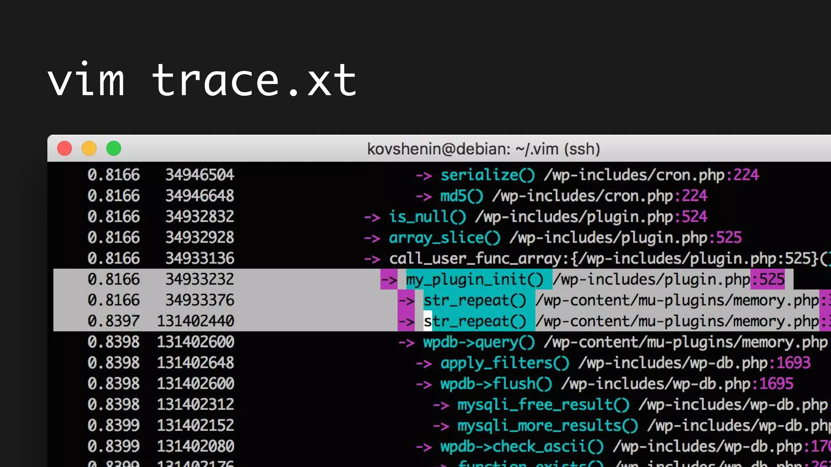Click the mysqli_more_results() call
The image size is (831, 467).
coord(548,426)
